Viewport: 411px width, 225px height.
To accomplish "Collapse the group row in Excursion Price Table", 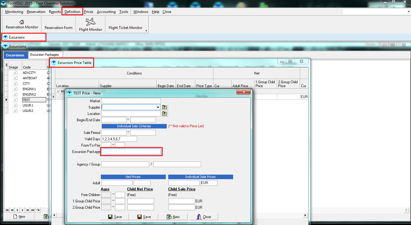I will (58, 91).
